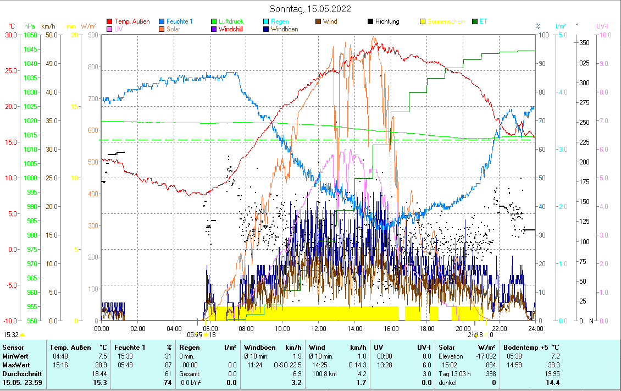Image resolution: width=621 pixels, height=391 pixels.
Task: Click the 15:32 time marker at bottom left
Action: pos(11,334)
